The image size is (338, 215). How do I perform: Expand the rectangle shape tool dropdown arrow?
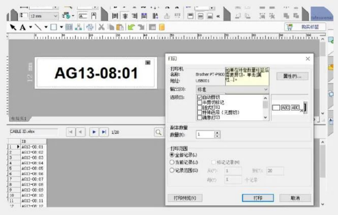click(61, 27)
